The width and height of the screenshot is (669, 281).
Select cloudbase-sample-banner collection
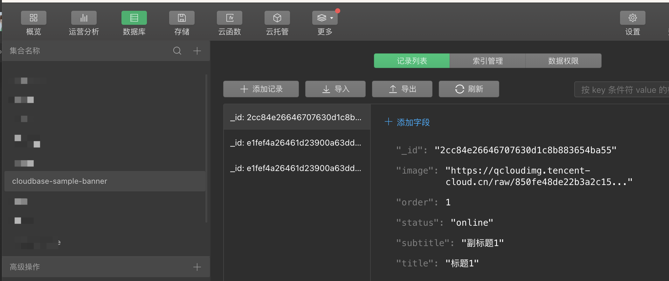pos(105,181)
